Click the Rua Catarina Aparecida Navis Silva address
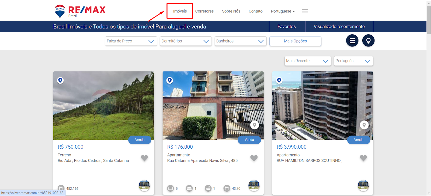 [202, 161]
